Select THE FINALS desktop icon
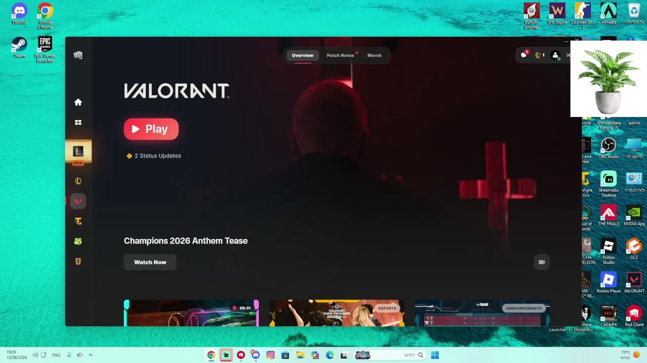Image resolution: width=647 pixels, height=363 pixels. 609,215
